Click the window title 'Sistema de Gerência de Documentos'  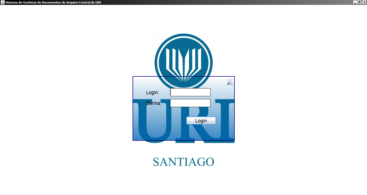pos(53,2)
